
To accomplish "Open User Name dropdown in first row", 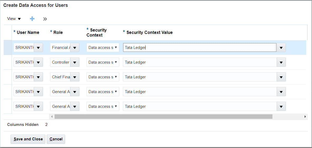I will point(38,48).
